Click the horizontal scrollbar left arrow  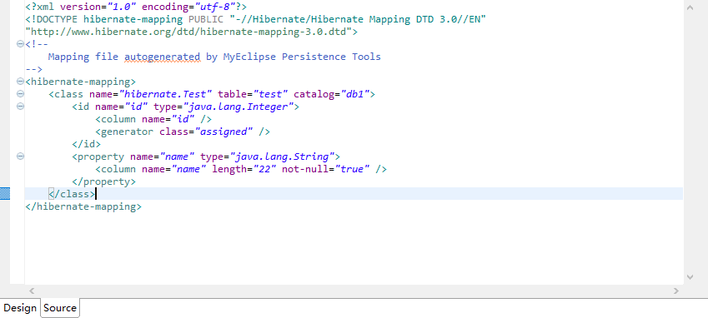click(x=32, y=291)
